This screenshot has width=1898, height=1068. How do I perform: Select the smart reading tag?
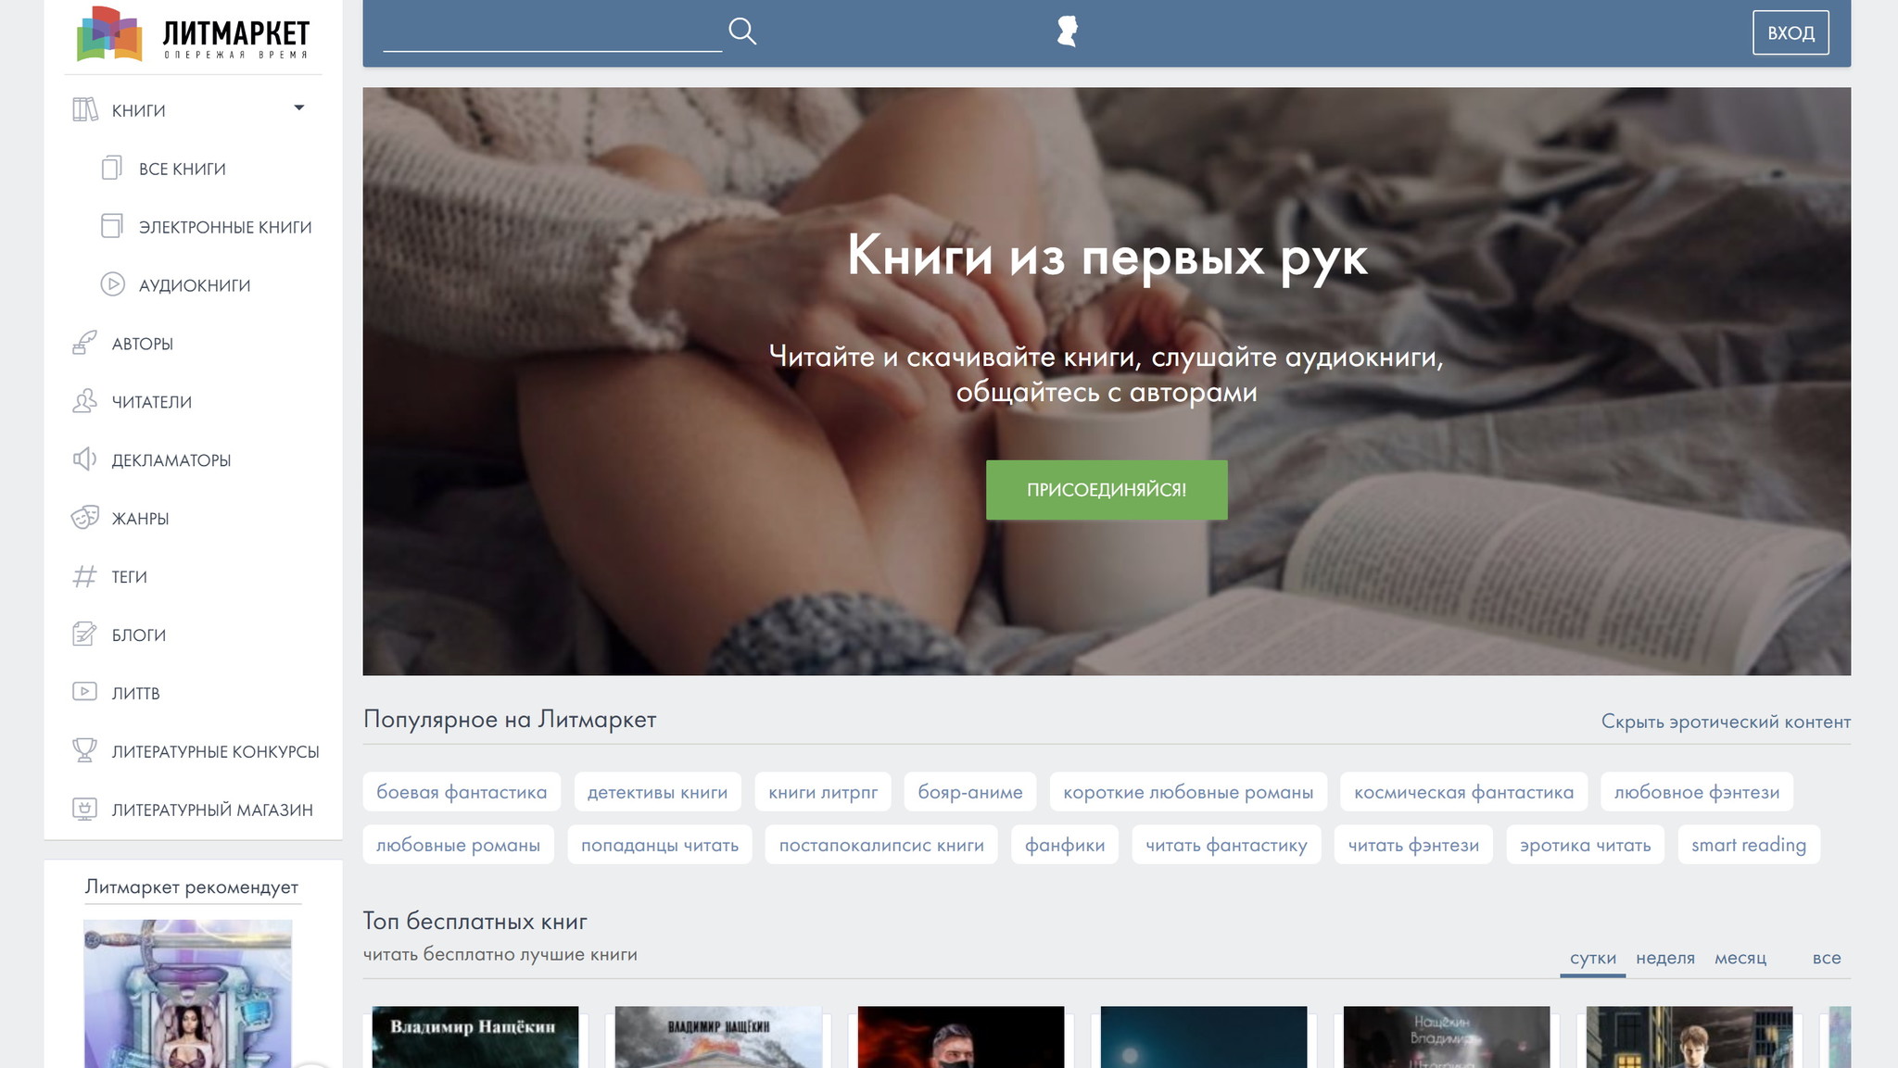[1749, 845]
